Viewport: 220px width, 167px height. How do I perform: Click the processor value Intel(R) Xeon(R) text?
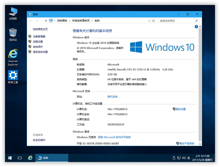coord(140,70)
